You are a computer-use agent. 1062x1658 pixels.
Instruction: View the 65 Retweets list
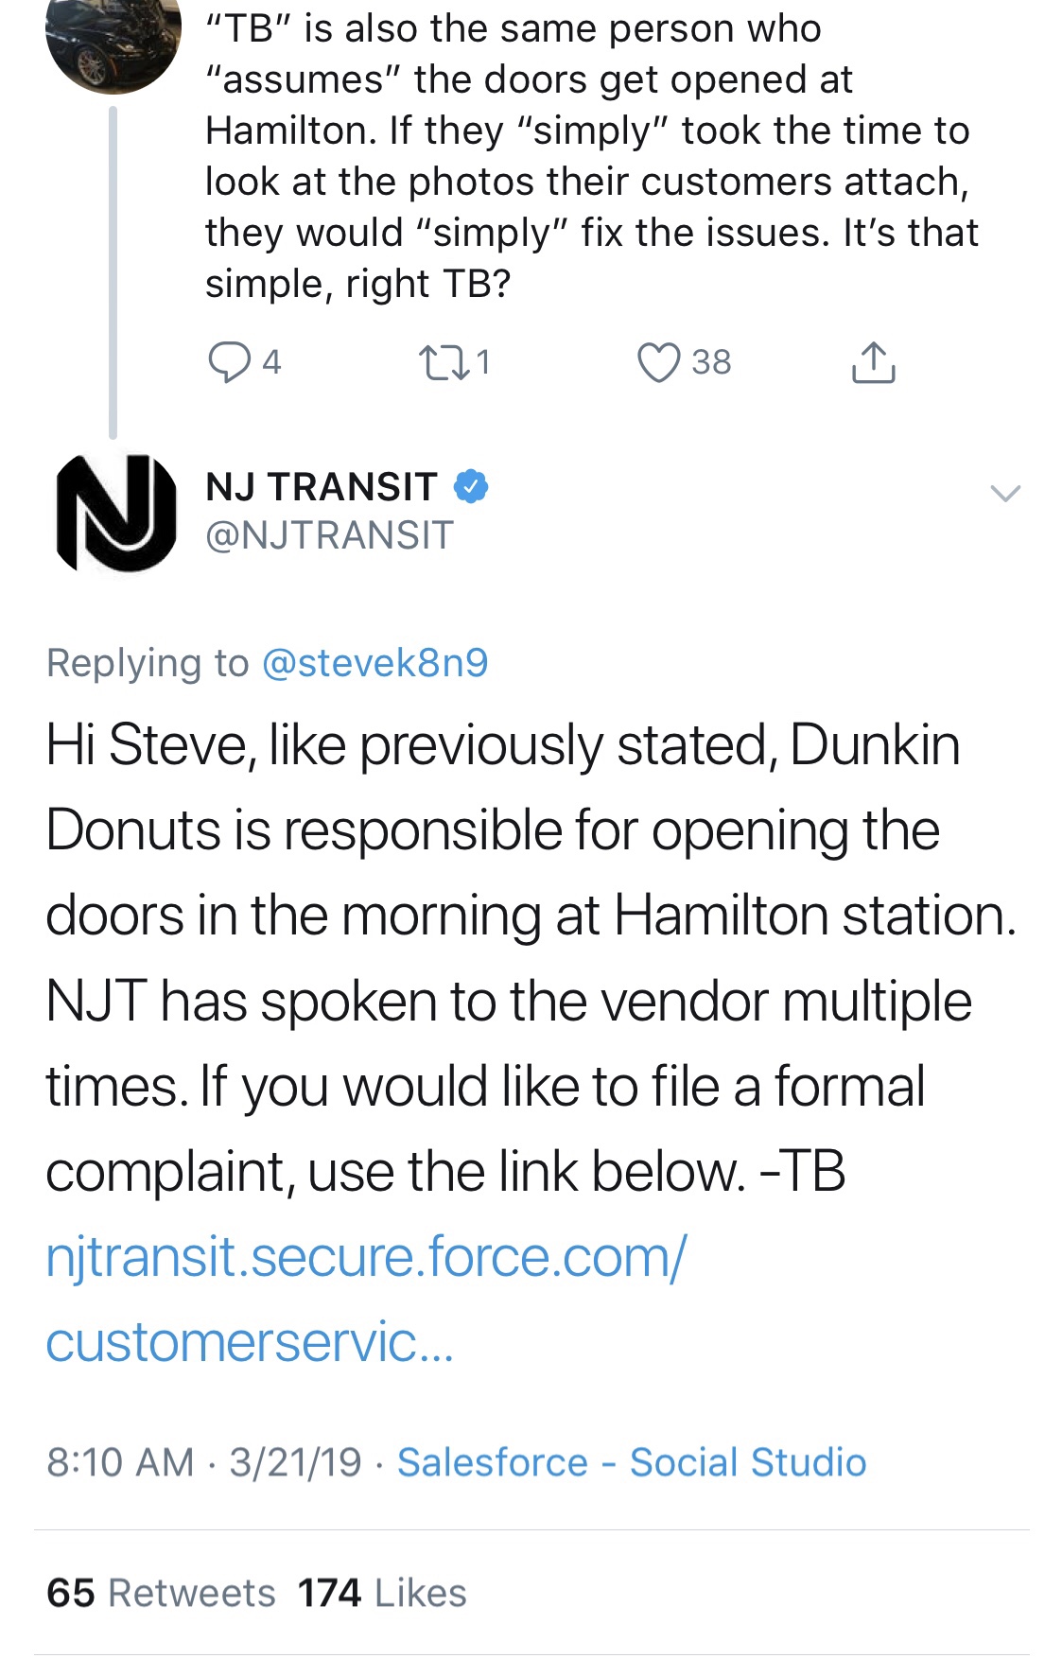tap(161, 1593)
